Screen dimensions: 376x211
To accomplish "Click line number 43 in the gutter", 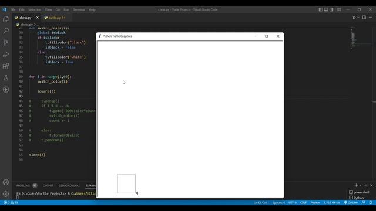I will click(21, 96).
